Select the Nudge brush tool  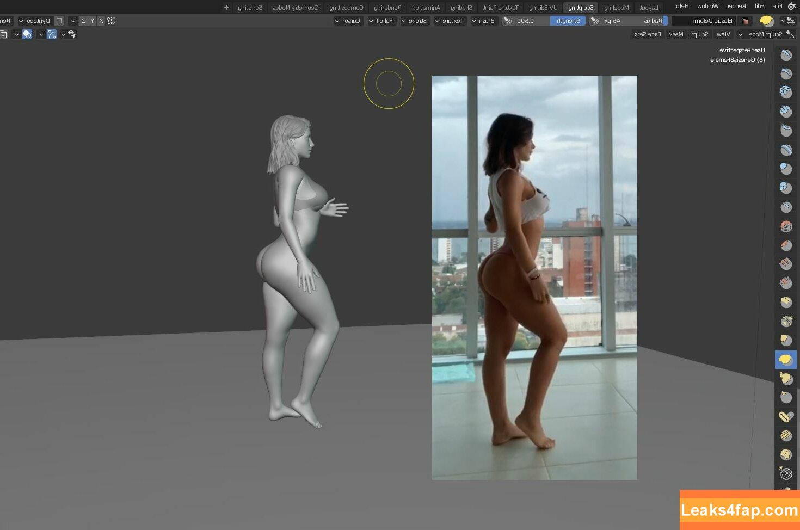point(786,435)
